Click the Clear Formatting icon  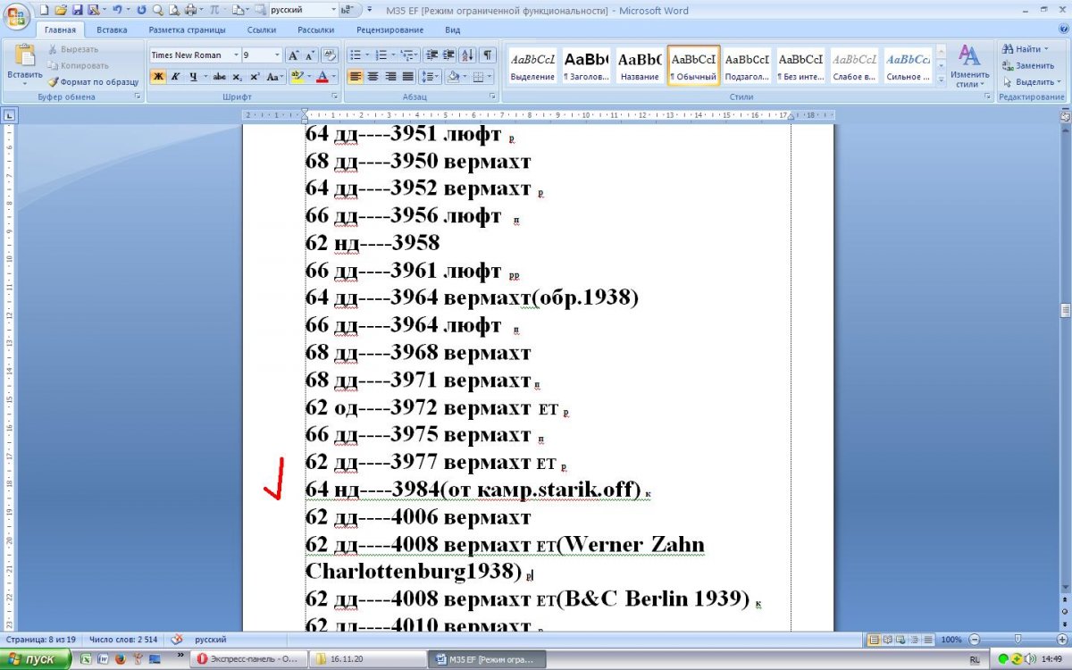click(x=329, y=55)
